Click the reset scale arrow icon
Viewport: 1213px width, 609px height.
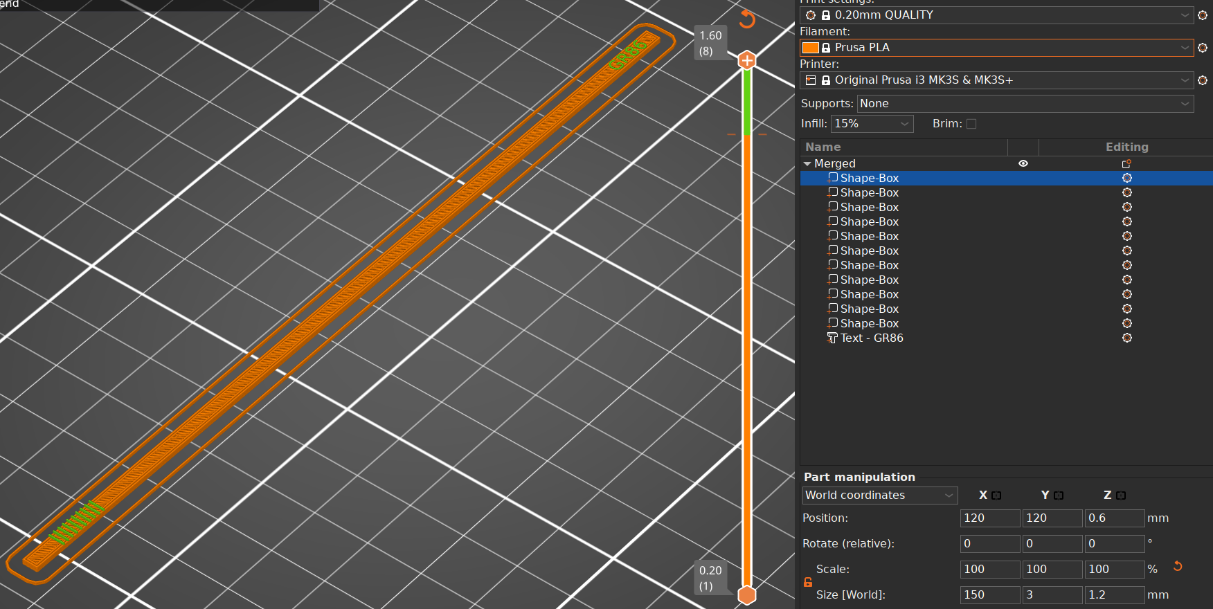[1178, 566]
